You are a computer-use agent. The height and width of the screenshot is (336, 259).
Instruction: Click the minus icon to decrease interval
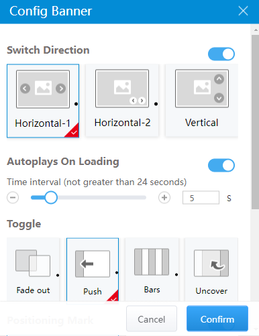(13, 198)
